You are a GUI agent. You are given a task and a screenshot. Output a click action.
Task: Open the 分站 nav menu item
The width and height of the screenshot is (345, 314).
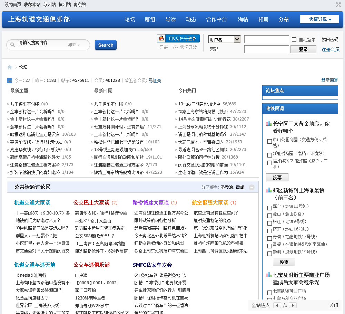(284, 19)
